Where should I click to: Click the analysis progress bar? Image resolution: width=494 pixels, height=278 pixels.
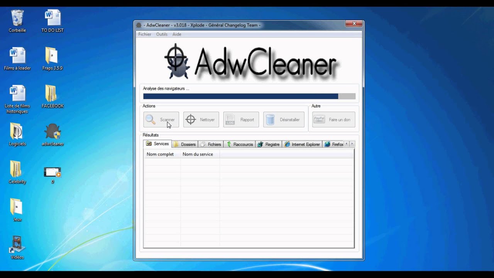click(249, 97)
